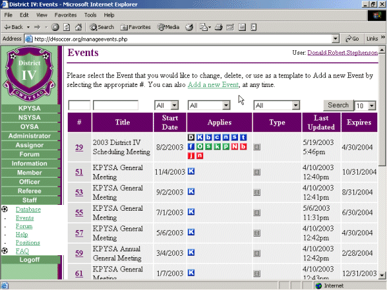Open the results-per-page dropdown showing 10
Viewport: 387px width, 290px height.
(x=365, y=105)
